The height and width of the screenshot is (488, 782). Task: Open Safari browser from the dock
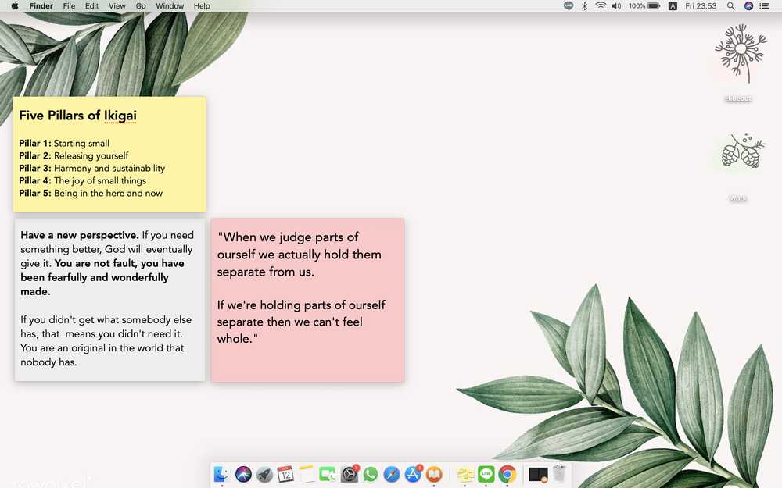[x=392, y=474]
